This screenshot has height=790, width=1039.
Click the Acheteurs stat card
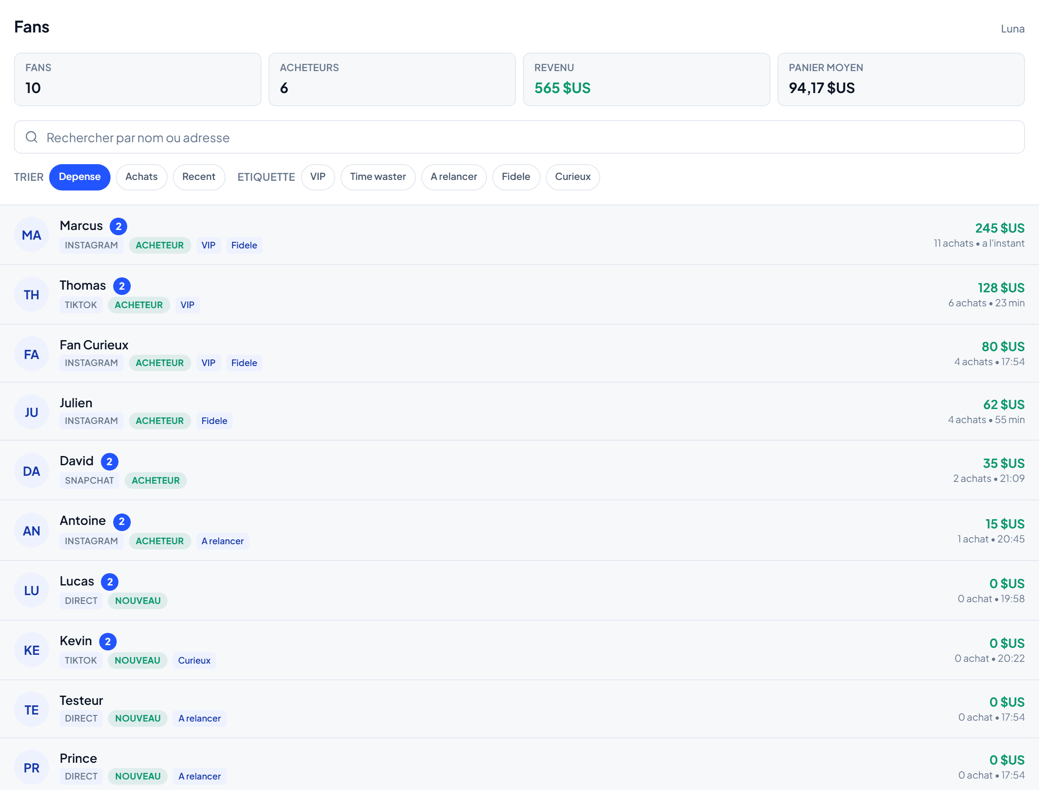tap(392, 79)
